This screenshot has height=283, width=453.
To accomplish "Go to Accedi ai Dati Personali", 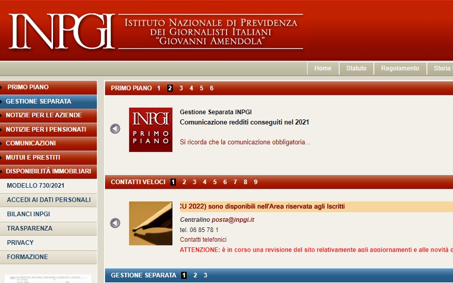I will pyautogui.click(x=48, y=200).
